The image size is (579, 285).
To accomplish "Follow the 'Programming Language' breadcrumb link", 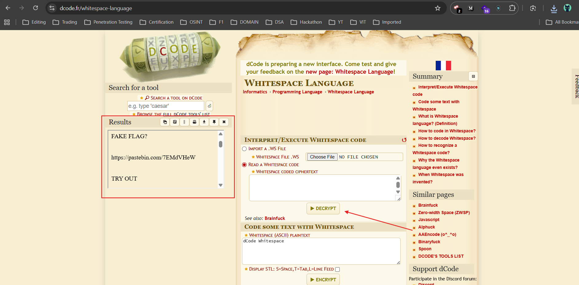I will (297, 92).
